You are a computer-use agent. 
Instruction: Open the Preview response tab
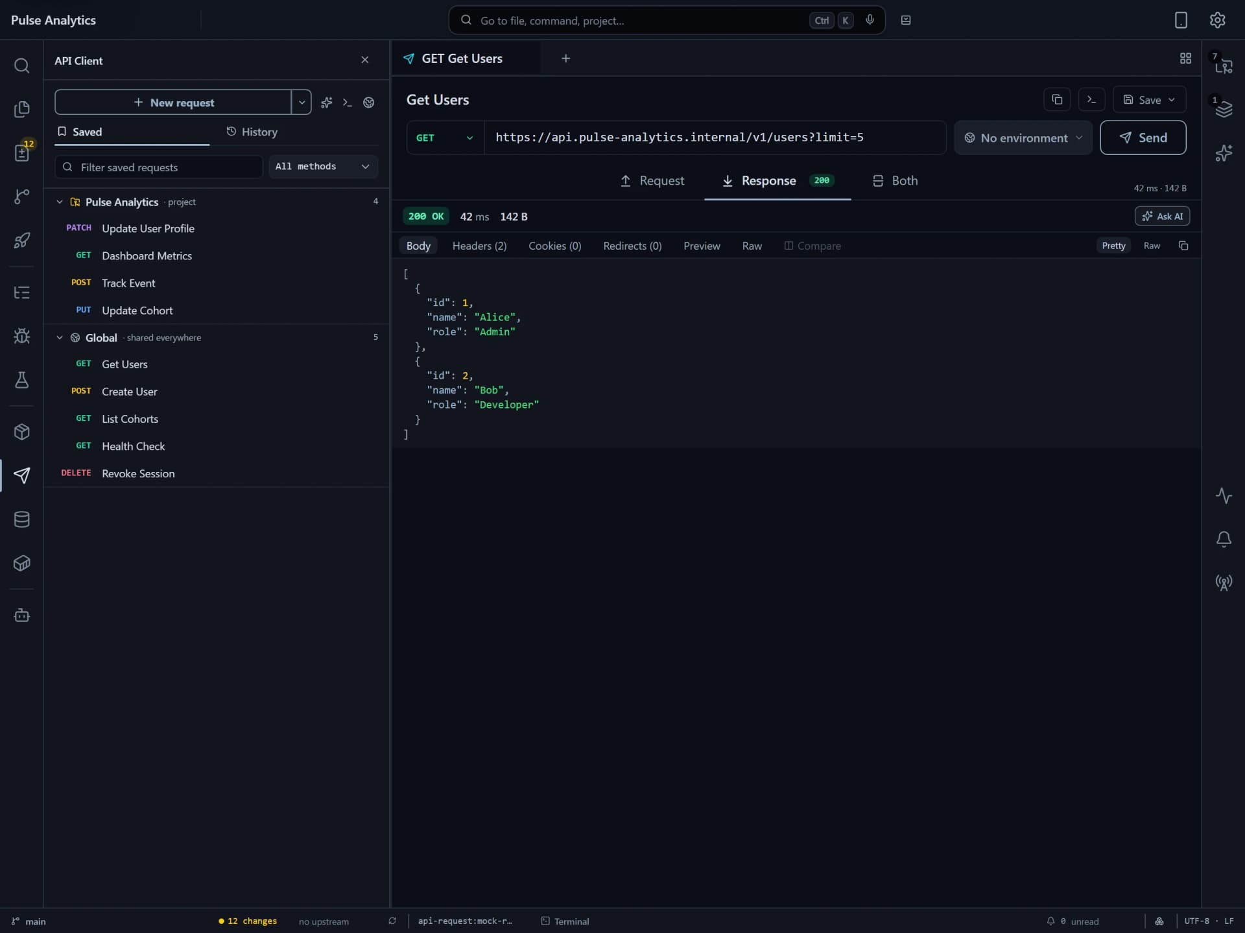(x=702, y=246)
